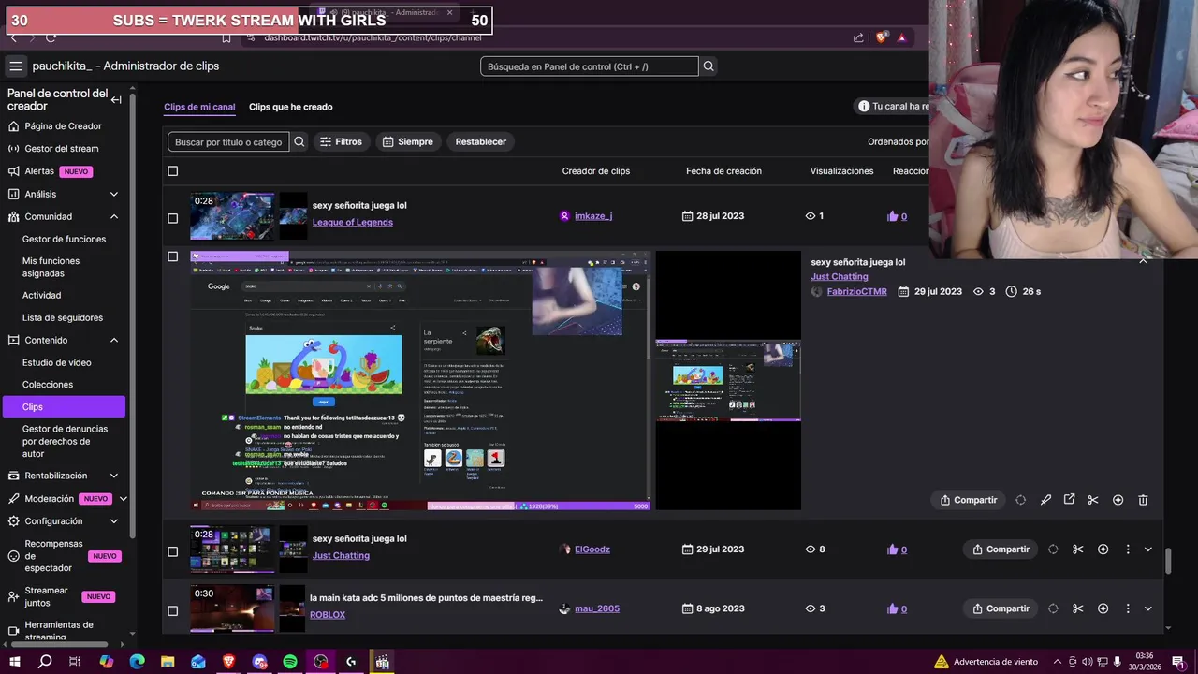Open the notification center in system tray

1177,662
